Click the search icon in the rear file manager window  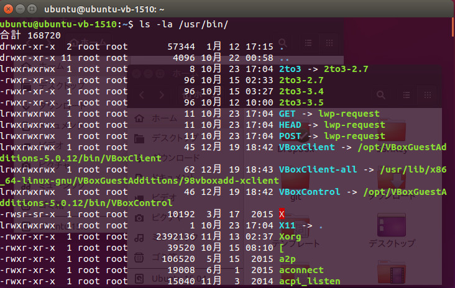[282, 43]
